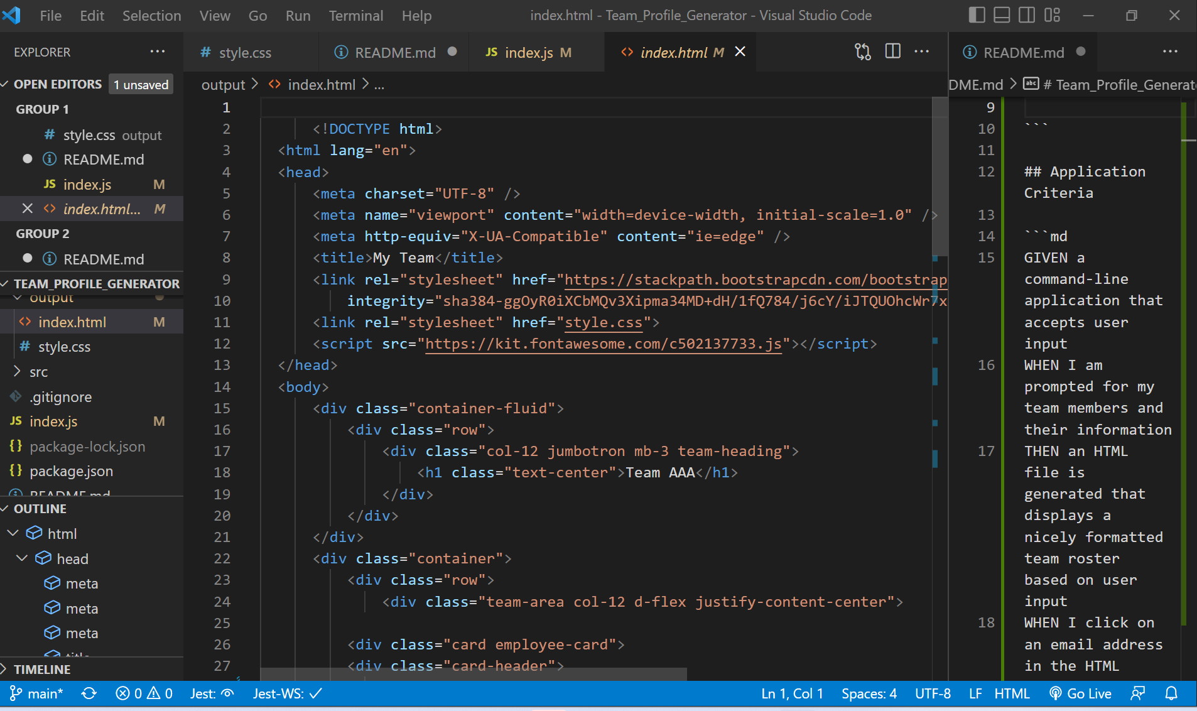1197x711 pixels.
Task: Click the VS Code logo icon
Action: (x=11, y=15)
